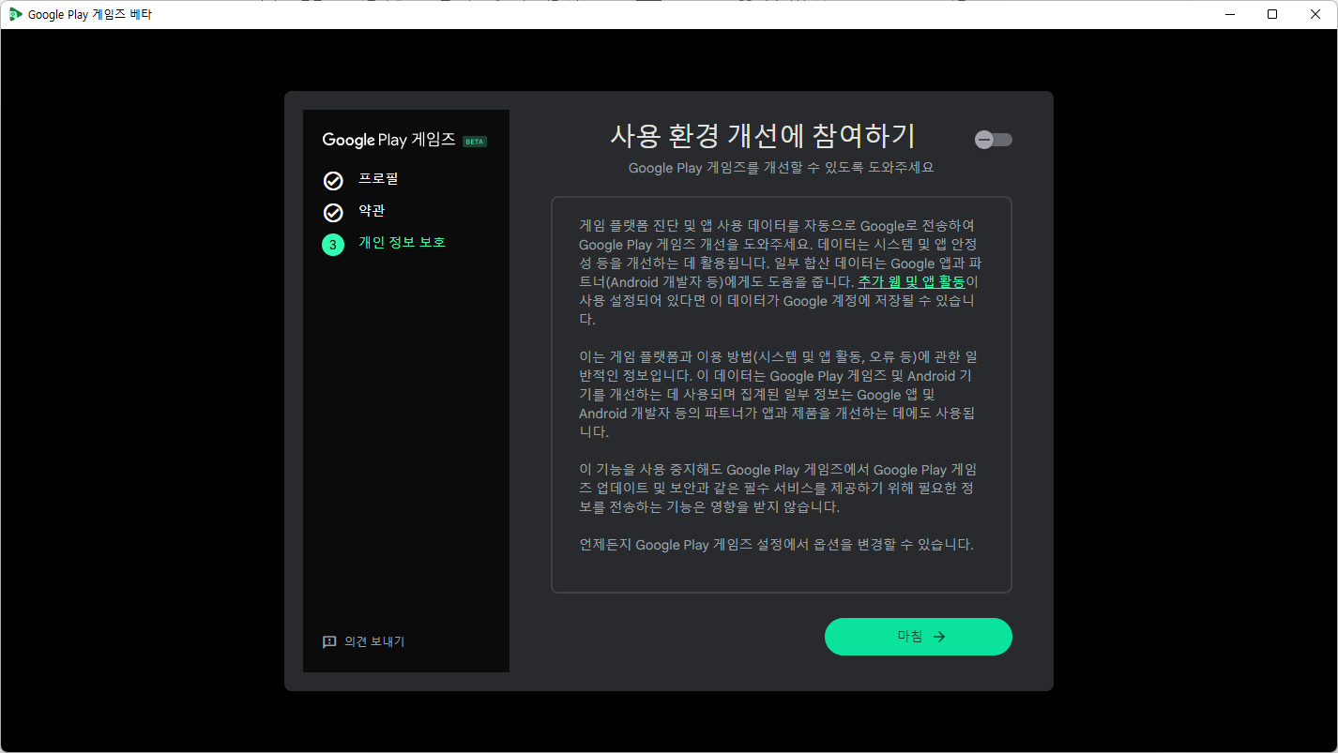Image resolution: width=1338 pixels, height=753 pixels.
Task: Open the 추가 웹 및 앱 활동 link
Action: [x=911, y=282]
